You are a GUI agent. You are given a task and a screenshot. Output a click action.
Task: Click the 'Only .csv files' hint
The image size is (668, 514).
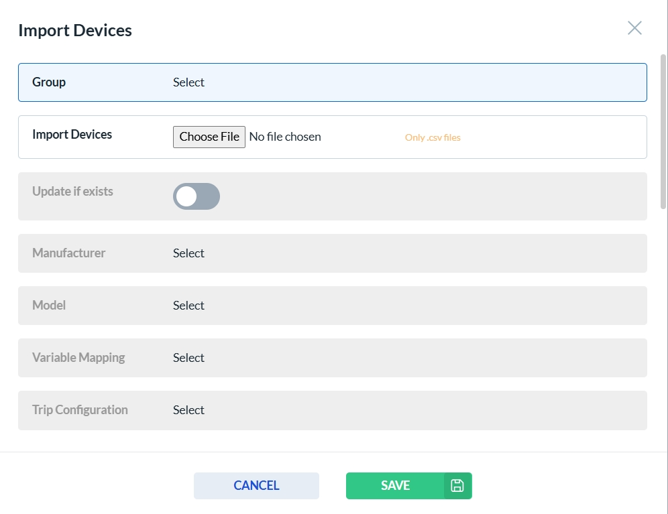pos(433,137)
